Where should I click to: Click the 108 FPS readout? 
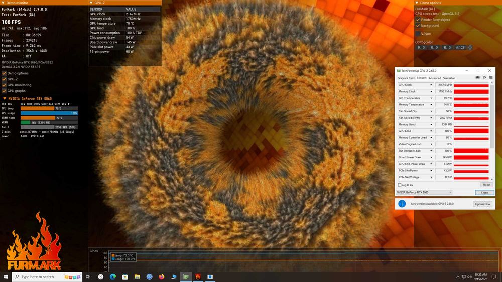pyautogui.click(x=11, y=22)
